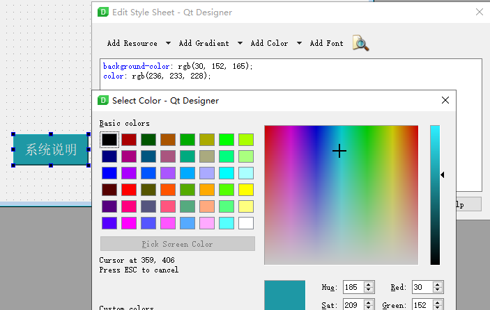490x310 pixels.
Task: Click the Qt Designer icon in Select Color title
Action: tap(103, 100)
